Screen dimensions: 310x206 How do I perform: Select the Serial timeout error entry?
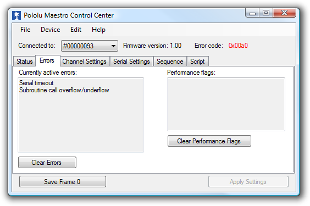(x=36, y=83)
